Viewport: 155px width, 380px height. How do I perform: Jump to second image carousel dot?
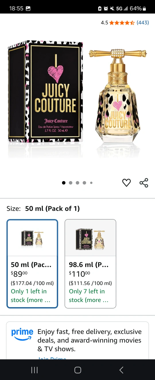[x=71, y=183]
